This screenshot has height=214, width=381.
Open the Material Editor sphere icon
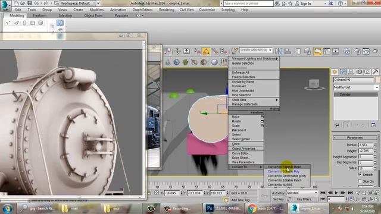(346, 51)
